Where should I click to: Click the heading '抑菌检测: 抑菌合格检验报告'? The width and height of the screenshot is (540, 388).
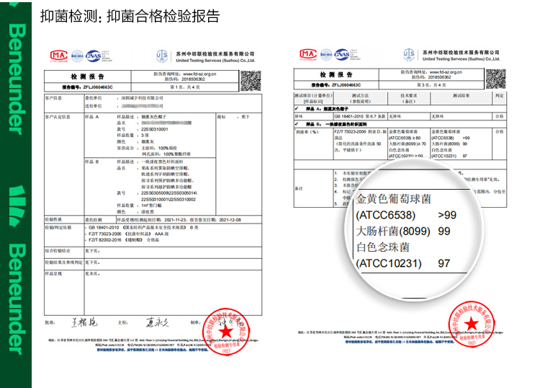click(x=130, y=16)
